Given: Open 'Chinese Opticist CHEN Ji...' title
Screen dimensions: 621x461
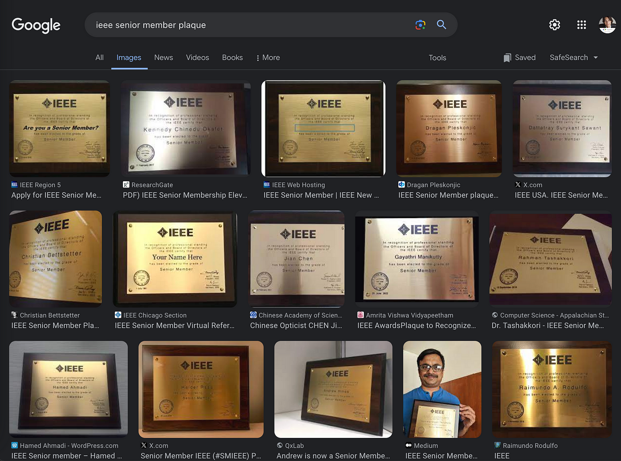Looking at the screenshot, I should tap(296, 325).
